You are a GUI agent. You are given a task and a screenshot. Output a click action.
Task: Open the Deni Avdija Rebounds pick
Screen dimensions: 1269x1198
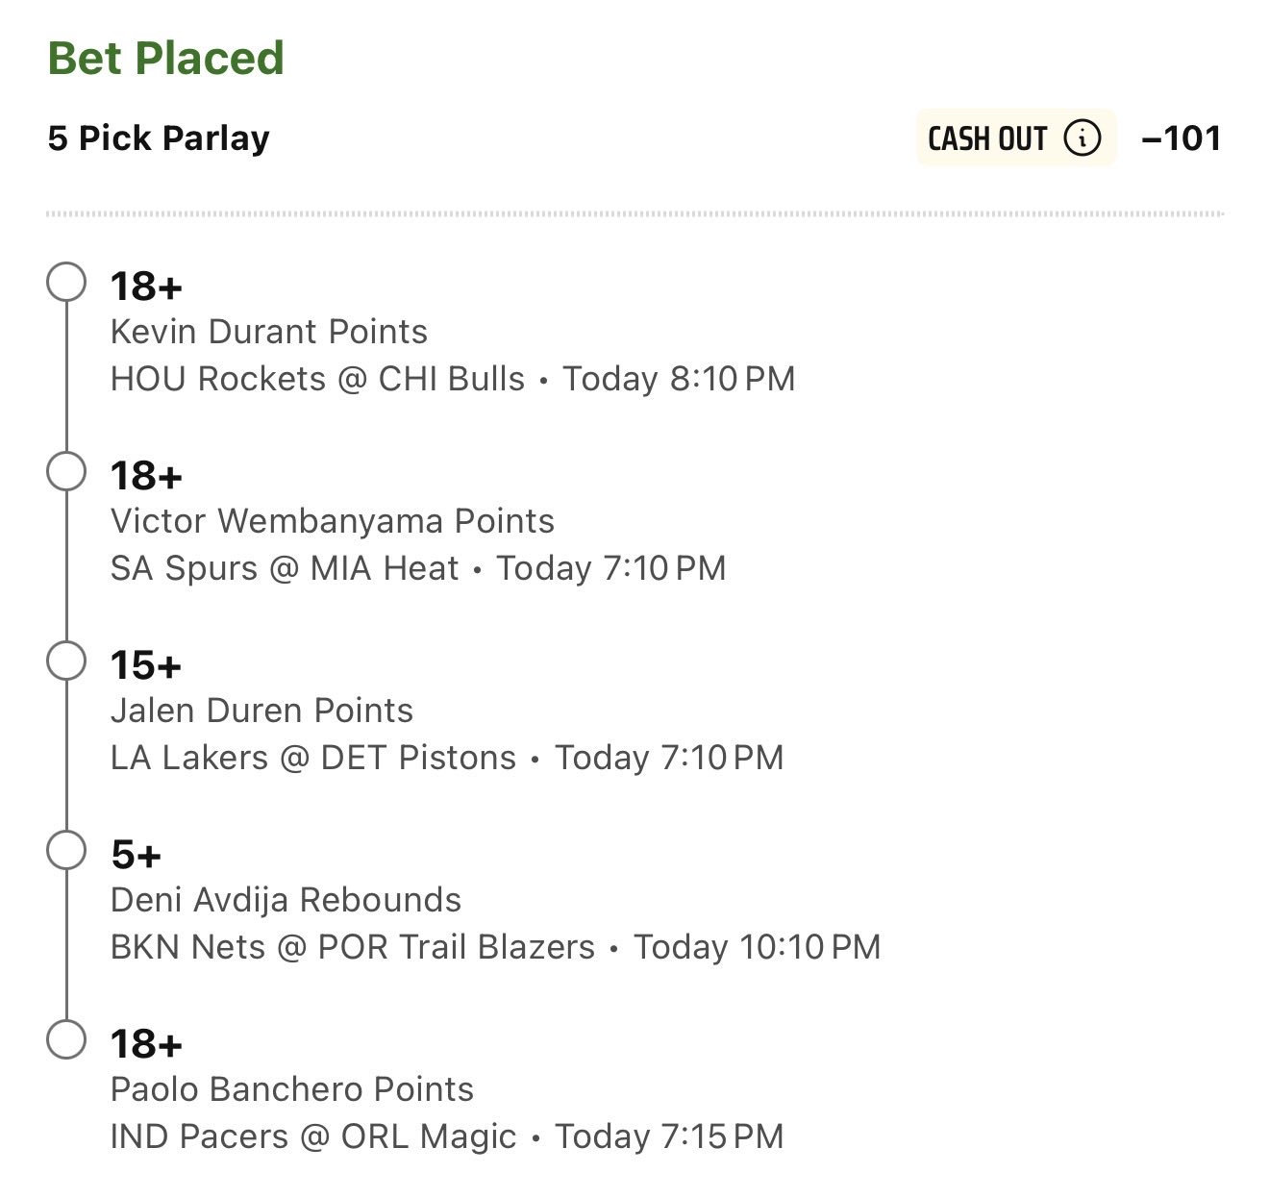coord(286,900)
